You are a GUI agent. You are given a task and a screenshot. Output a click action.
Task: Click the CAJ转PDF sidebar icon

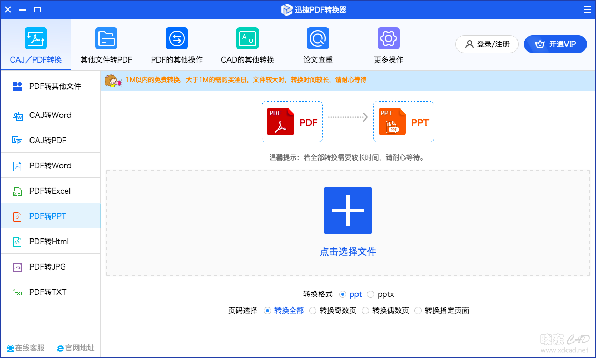17,141
